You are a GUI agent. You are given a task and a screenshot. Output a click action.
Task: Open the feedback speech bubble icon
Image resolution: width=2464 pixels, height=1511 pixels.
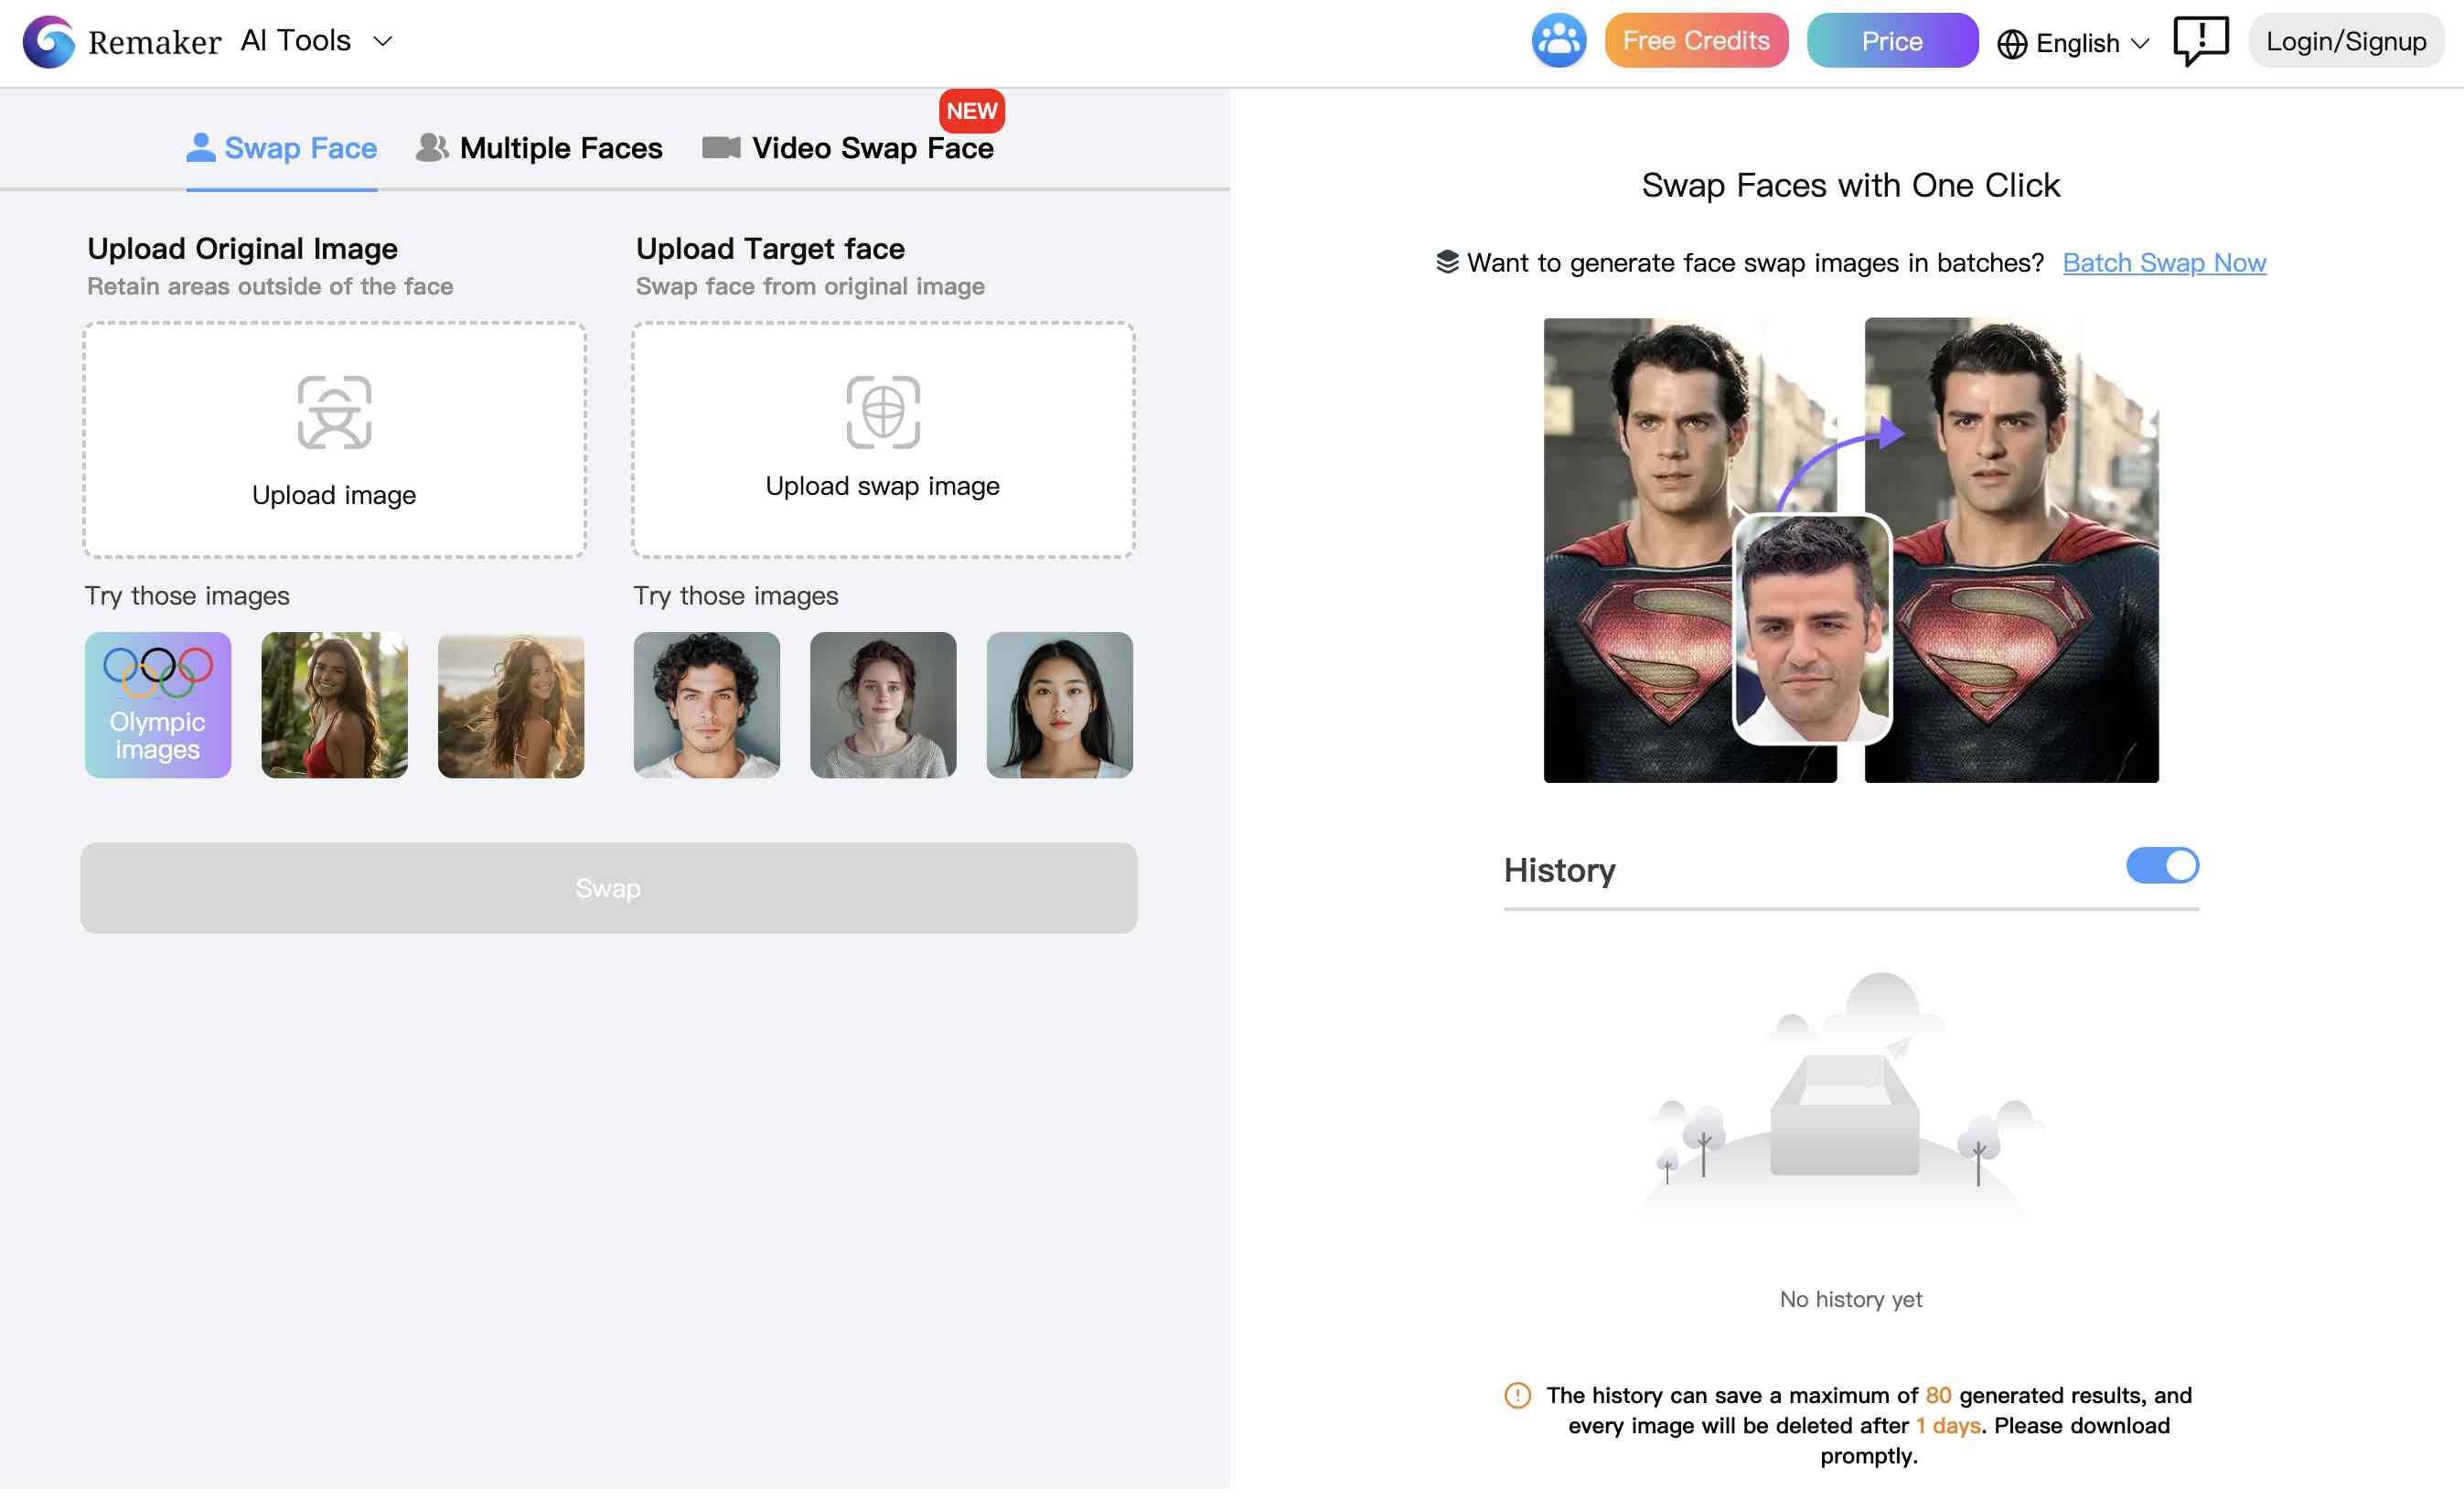[x=2199, y=41]
